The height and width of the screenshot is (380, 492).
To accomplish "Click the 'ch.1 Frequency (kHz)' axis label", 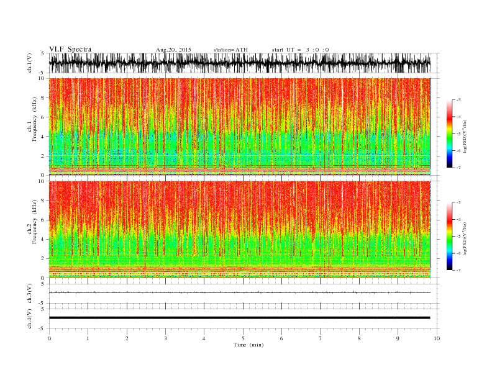I will pos(32,119).
